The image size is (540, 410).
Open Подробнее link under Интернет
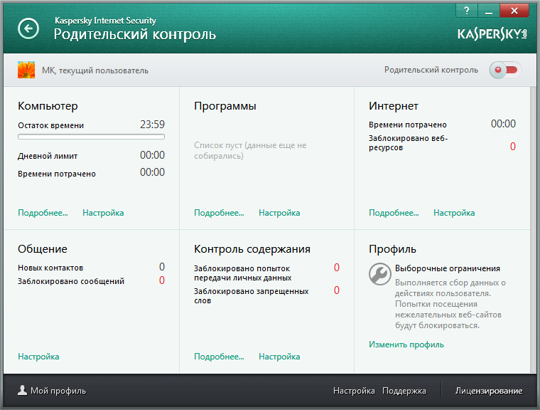[394, 213]
